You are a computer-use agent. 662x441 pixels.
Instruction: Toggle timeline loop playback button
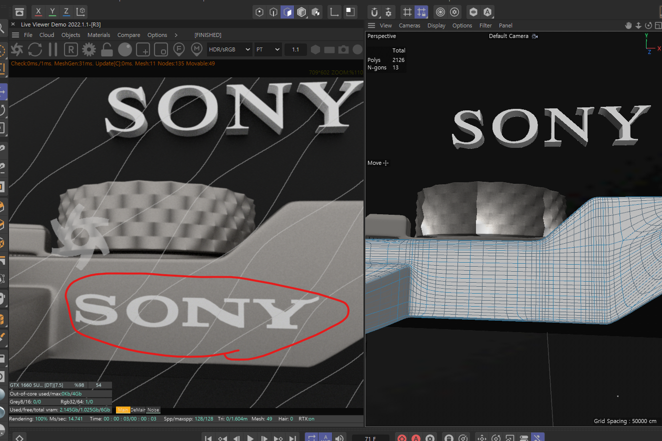[311, 438]
